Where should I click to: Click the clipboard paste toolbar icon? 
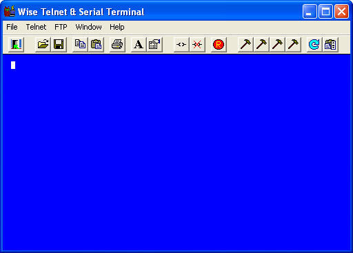coord(96,44)
